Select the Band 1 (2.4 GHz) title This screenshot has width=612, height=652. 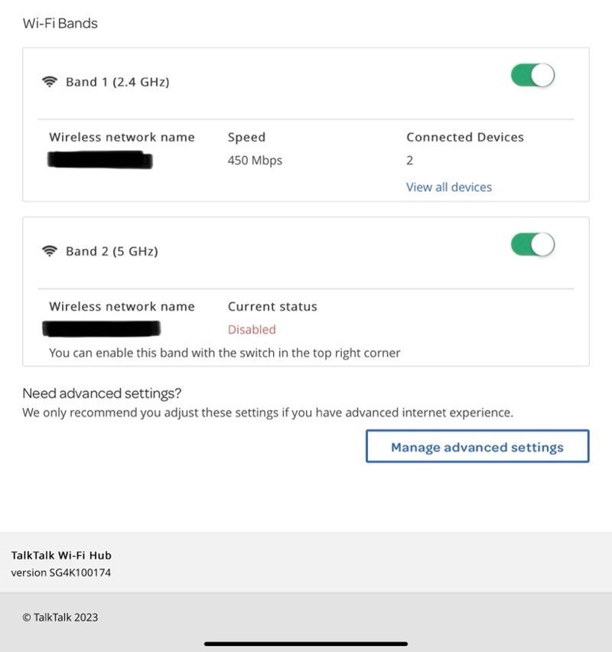(117, 82)
